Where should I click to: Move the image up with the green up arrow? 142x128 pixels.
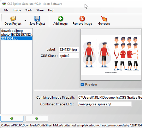(x=37, y=119)
